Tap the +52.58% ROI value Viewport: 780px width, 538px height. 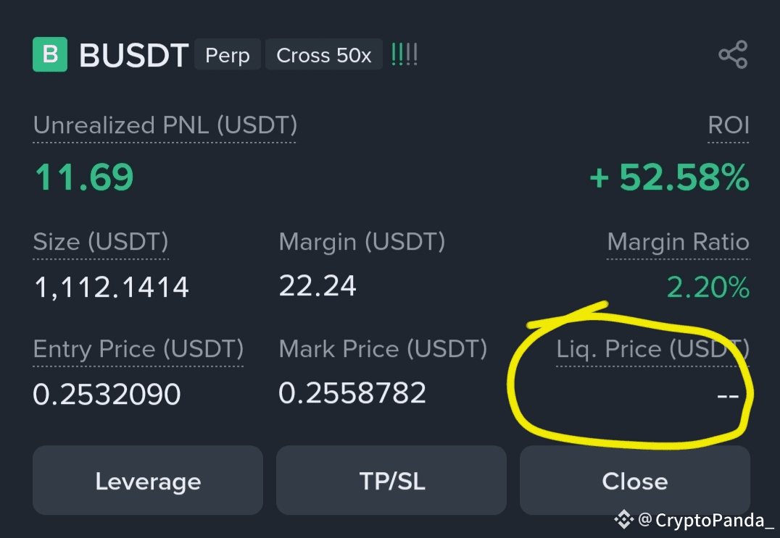(x=669, y=177)
